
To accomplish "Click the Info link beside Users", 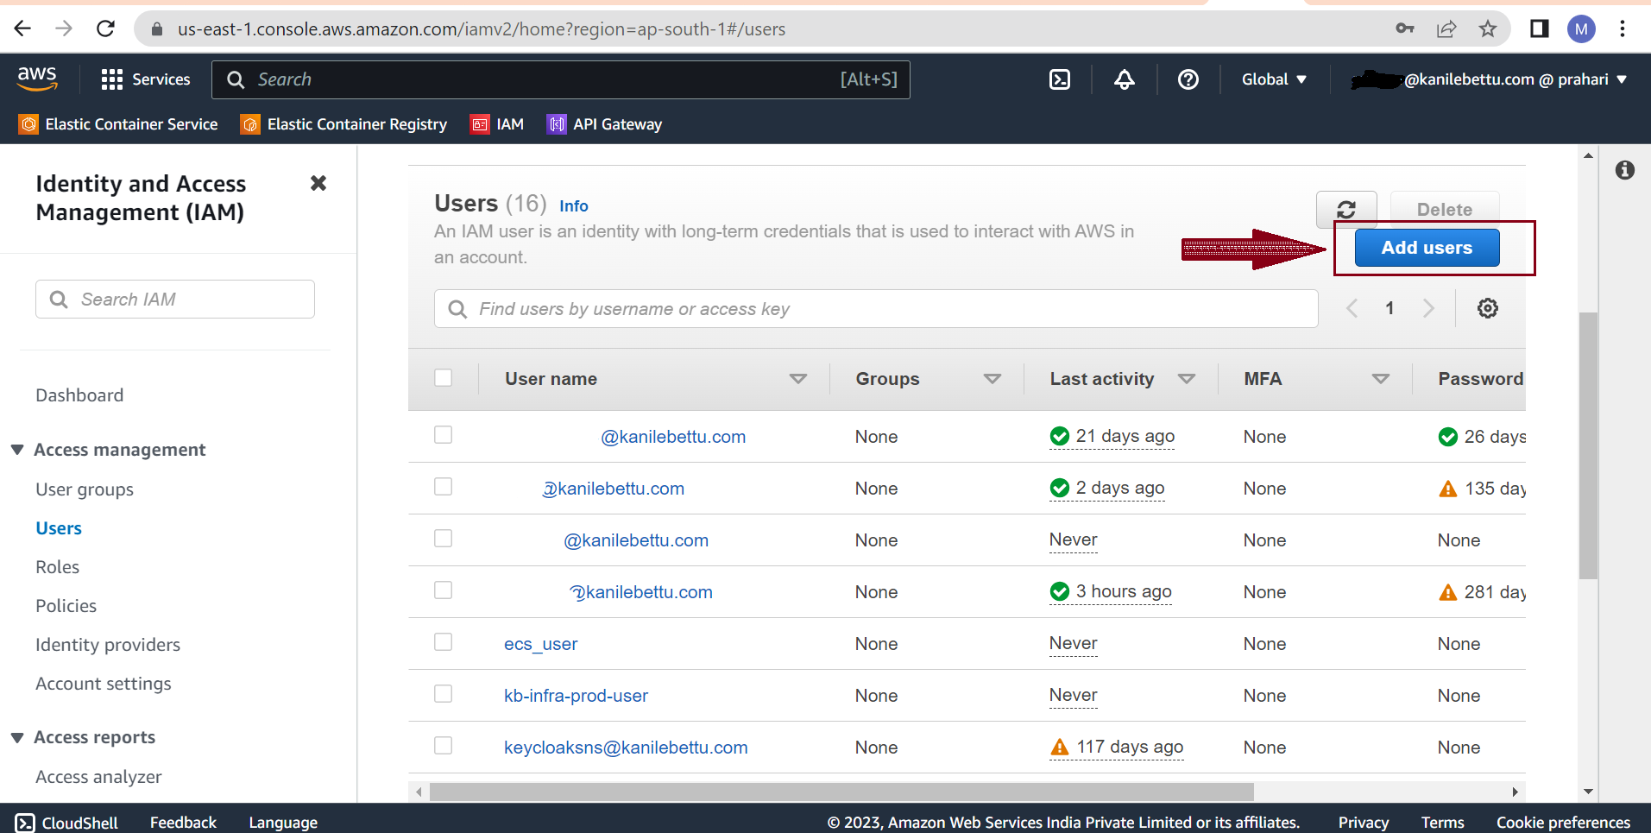I will 573,205.
